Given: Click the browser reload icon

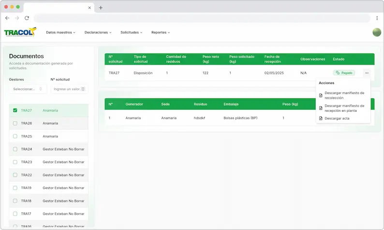Looking at the screenshot, I should coord(27,18).
